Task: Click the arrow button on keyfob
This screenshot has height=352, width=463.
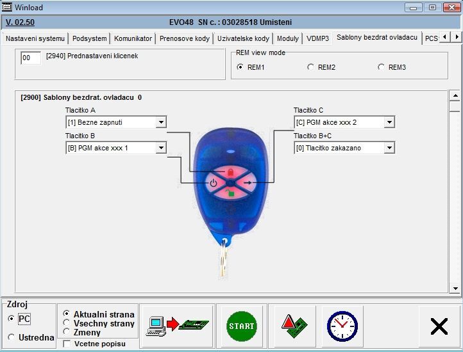Action: (247, 184)
